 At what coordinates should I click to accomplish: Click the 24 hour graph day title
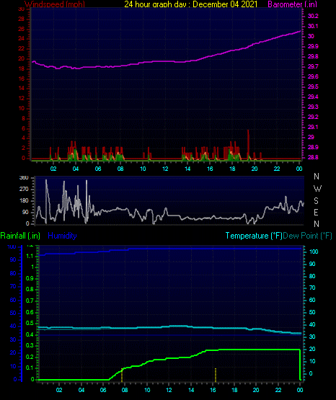(190, 4)
